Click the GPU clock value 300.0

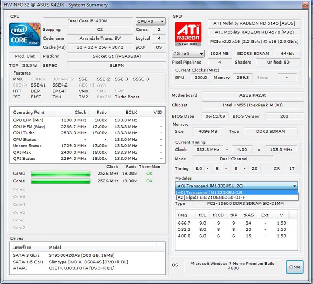pos(201,77)
